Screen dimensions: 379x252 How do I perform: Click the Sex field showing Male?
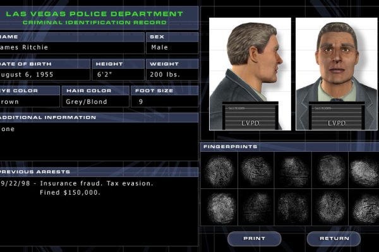coord(172,47)
